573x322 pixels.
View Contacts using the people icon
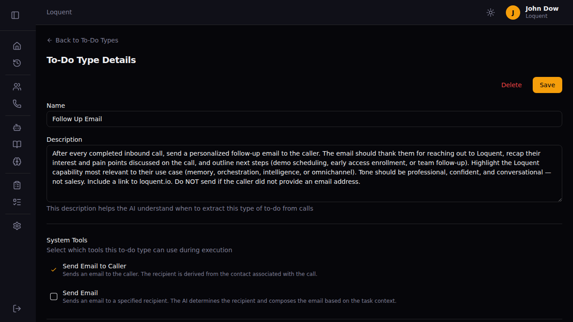click(17, 86)
